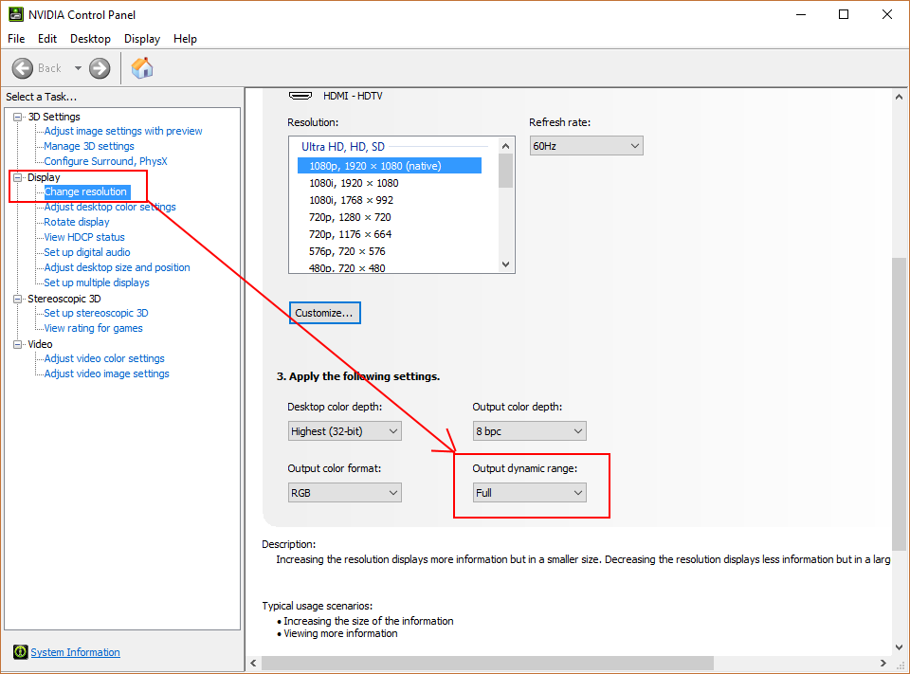Collapse the Display tree node
910x674 pixels.
(x=18, y=177)
